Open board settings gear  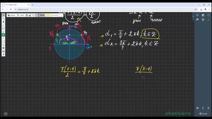point(26,15)
